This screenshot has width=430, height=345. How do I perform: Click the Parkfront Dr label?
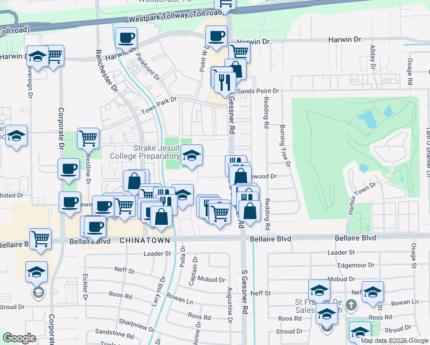[x=148, y=66]
